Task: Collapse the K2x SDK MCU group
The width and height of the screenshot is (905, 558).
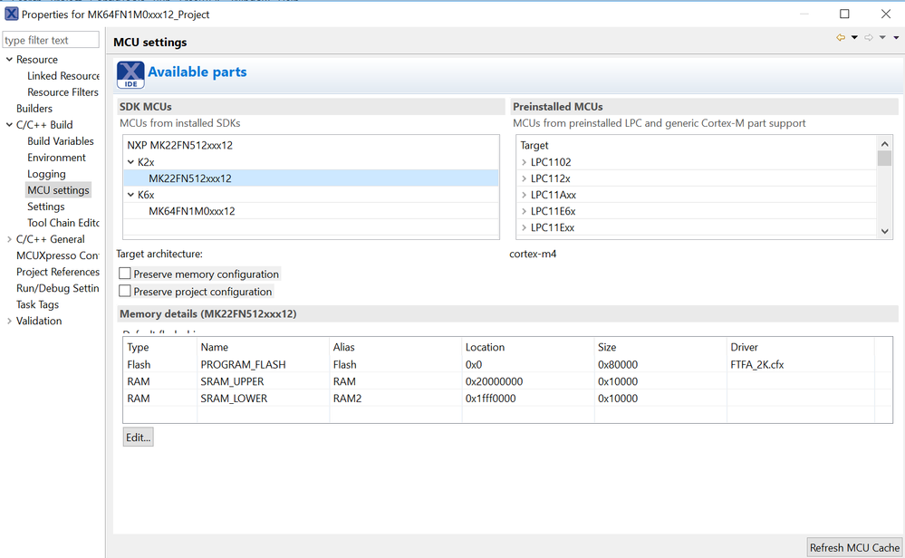Action: pyautogui.click(x=130, y=162)
